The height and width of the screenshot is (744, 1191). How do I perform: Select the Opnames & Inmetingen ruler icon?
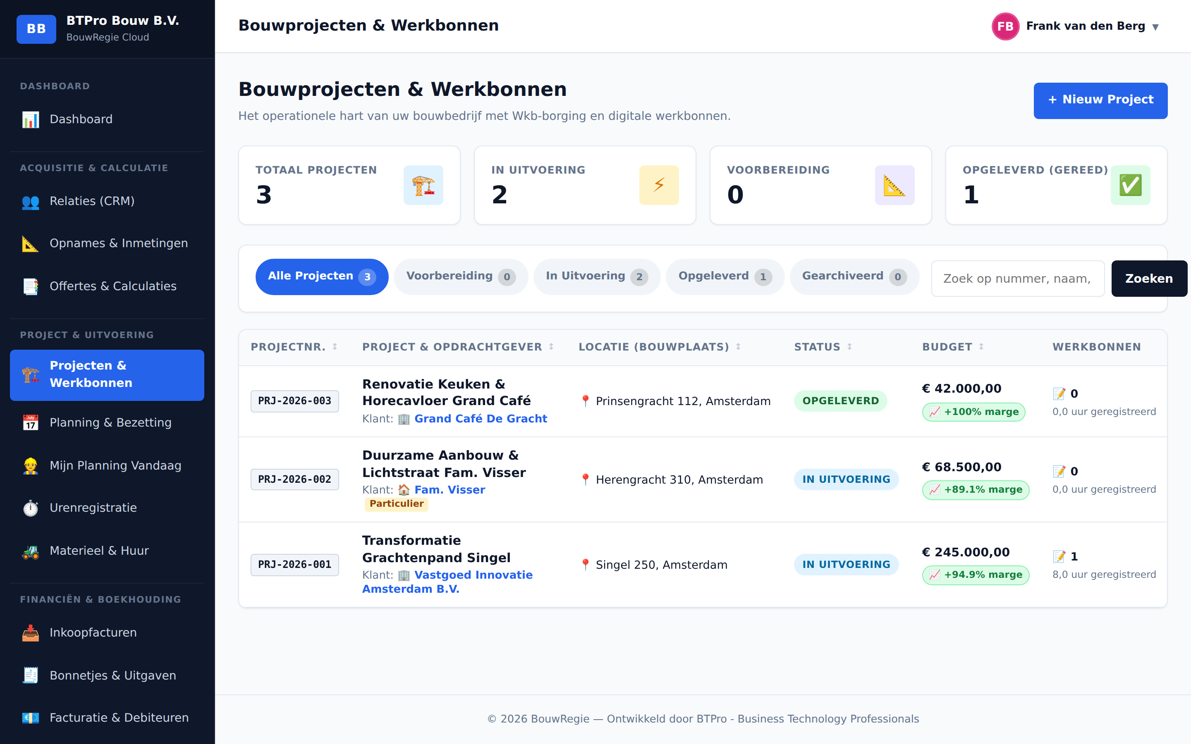click(x=31, y=243)
